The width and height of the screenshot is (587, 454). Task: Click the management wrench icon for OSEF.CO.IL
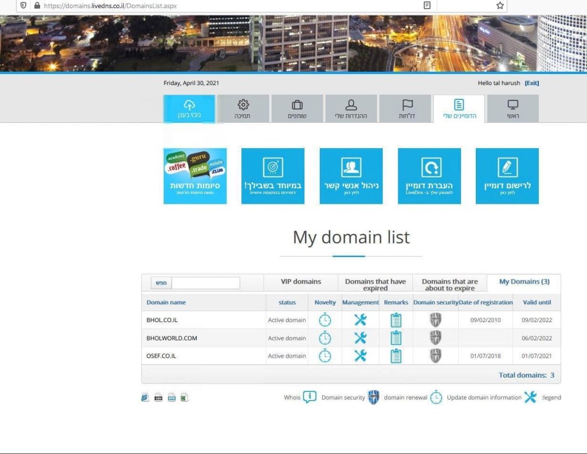(x=360, y=356)
